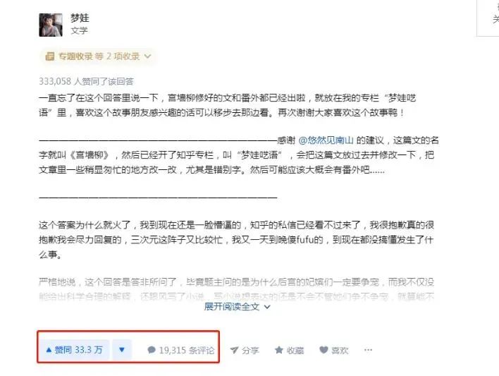Open the @悠然见南山 mention link
Viewport: 499px width, 376px height.
[x=326, y=140]
